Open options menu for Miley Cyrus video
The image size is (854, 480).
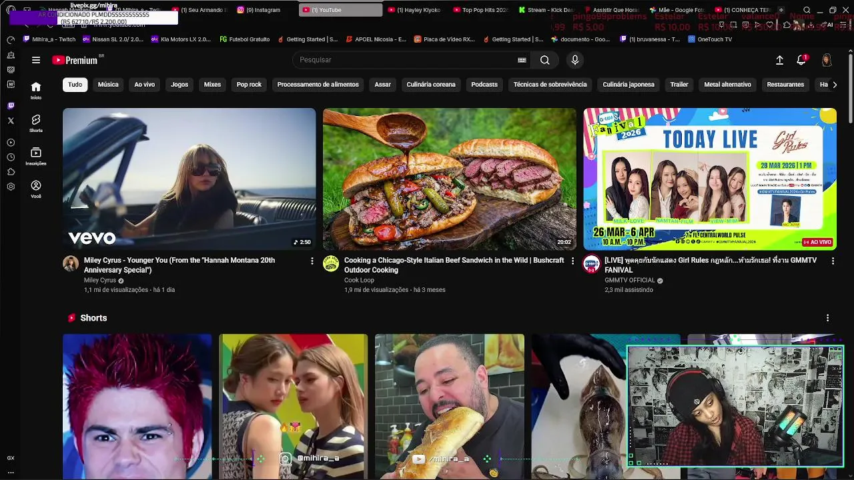312,261
